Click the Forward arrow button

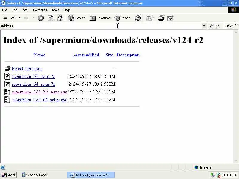pyautogui.click(x=26, y=18)
